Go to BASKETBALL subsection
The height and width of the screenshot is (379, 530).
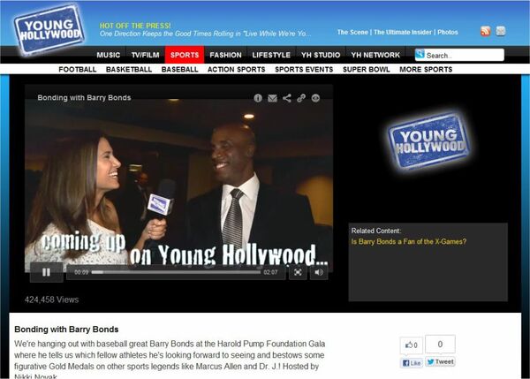click(x=129, y=69)
